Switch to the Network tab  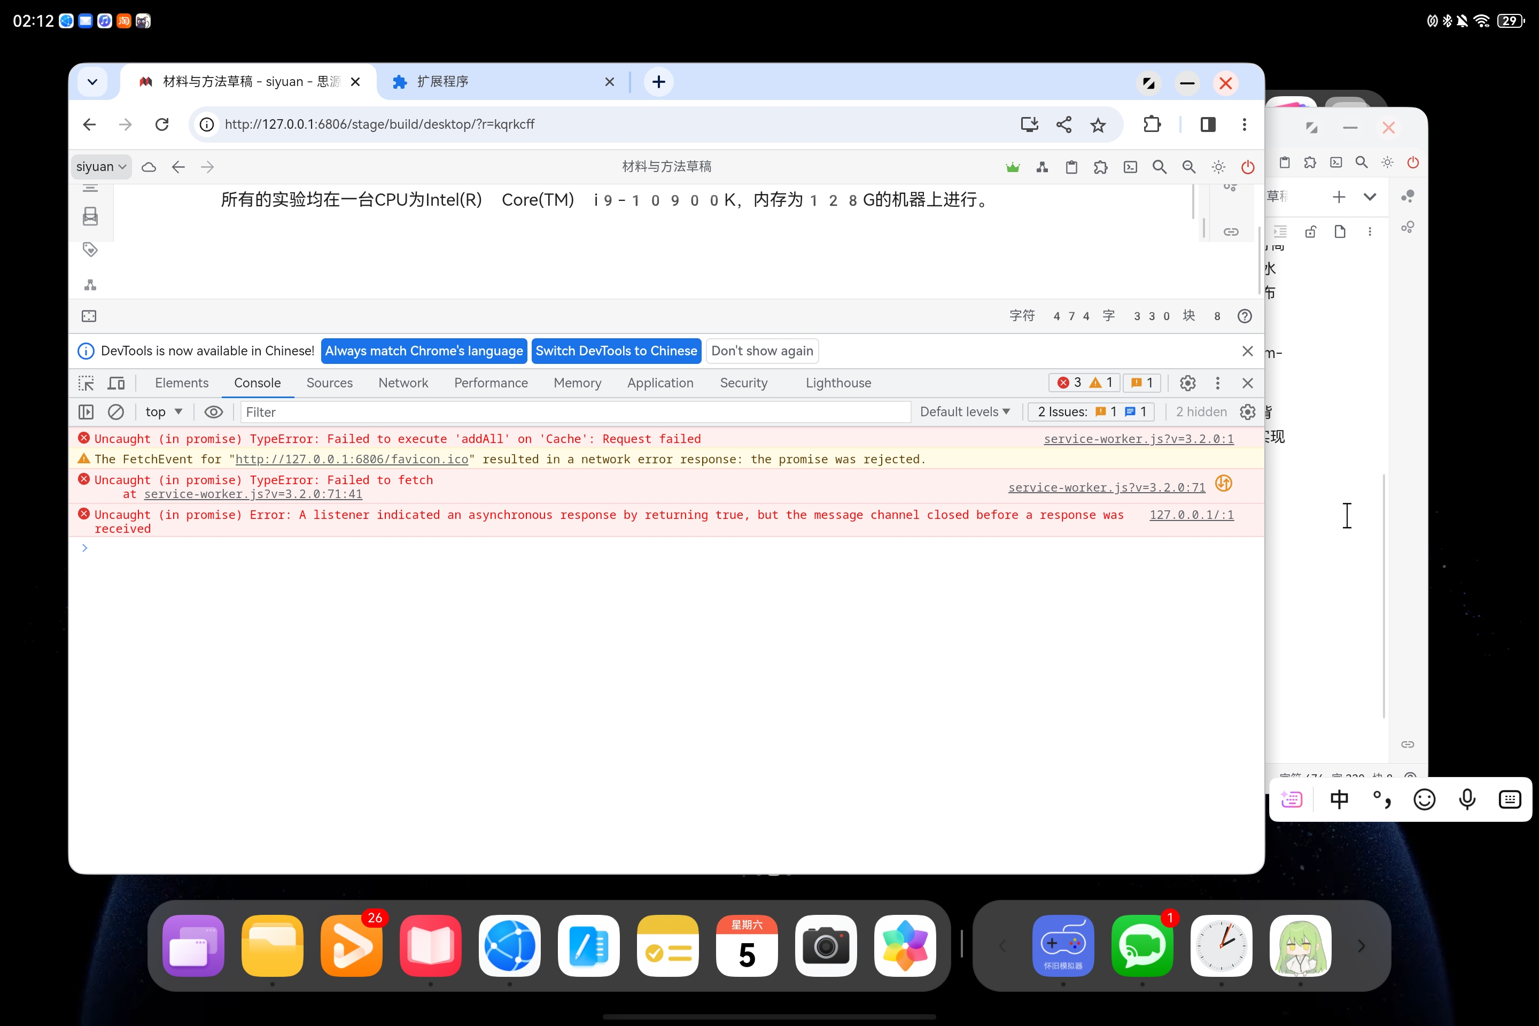tap(403, 383)
